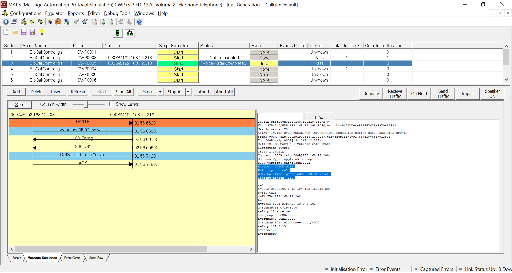Screen dimensions: 512x273
Task: Click the blank new document icon
Action: click(x=6, y=32)
